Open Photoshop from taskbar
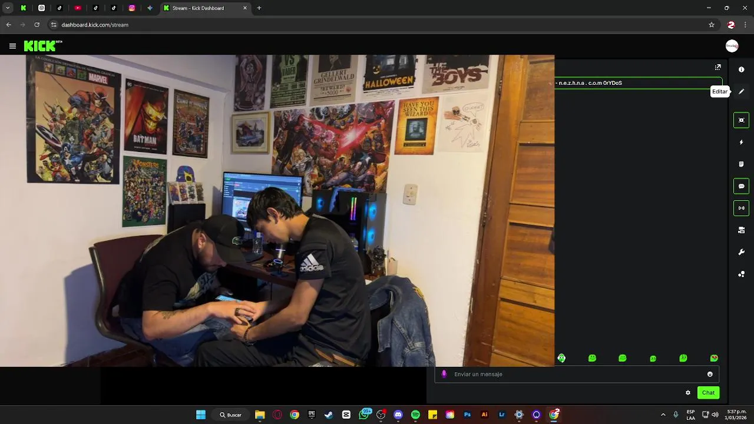 point(467,415)
